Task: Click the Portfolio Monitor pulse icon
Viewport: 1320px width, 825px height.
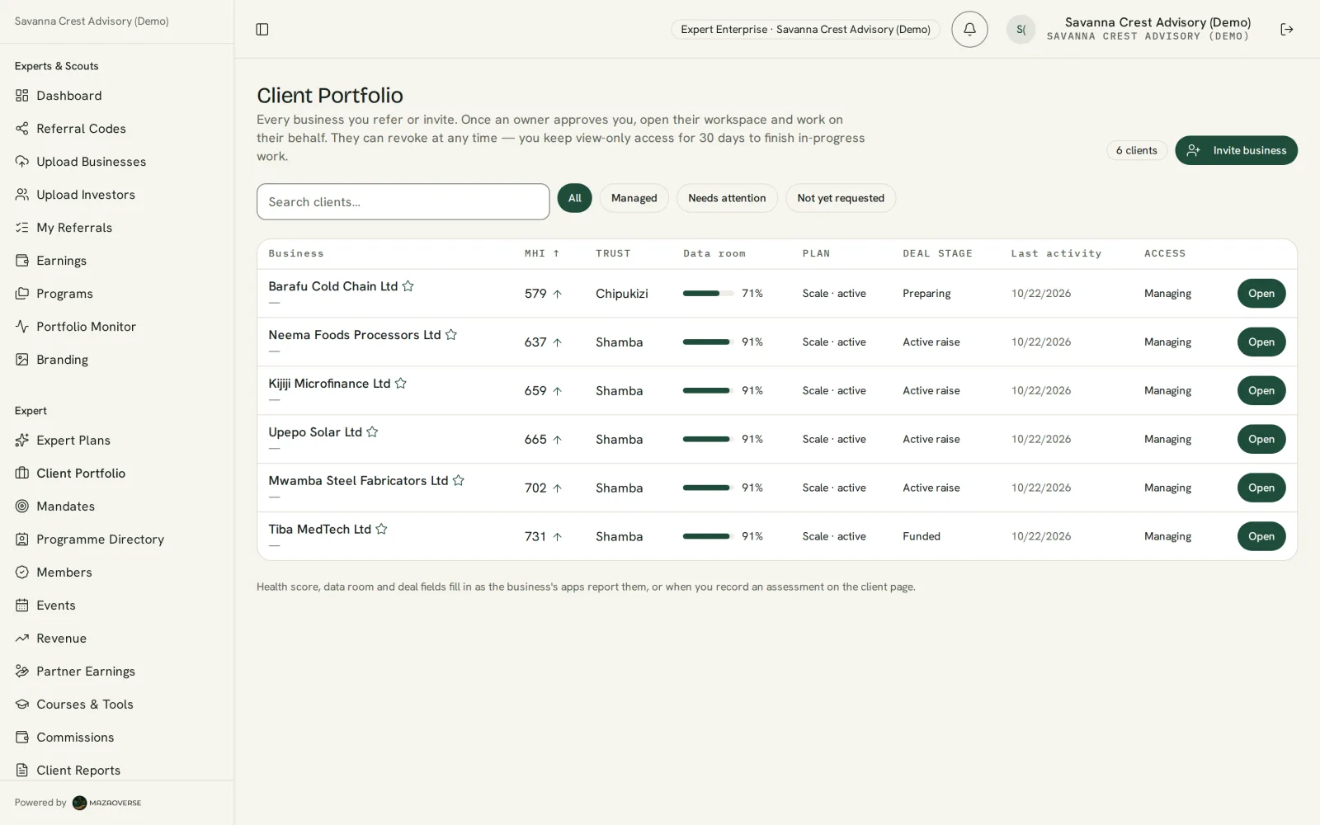Action: 22,327
